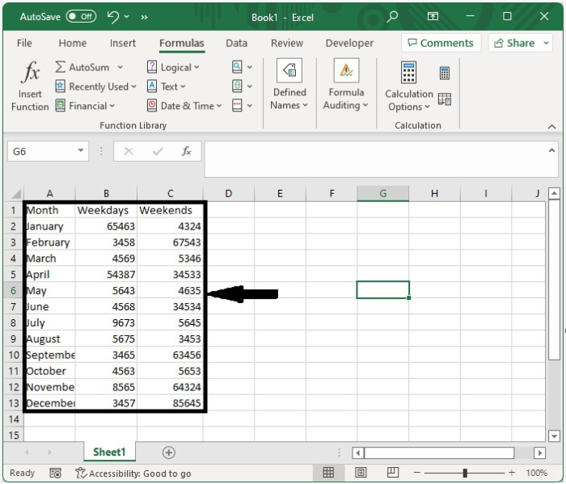The image size is (566, 484).
Task: Toggle the AutoSave switch
Action: (81, 17)
